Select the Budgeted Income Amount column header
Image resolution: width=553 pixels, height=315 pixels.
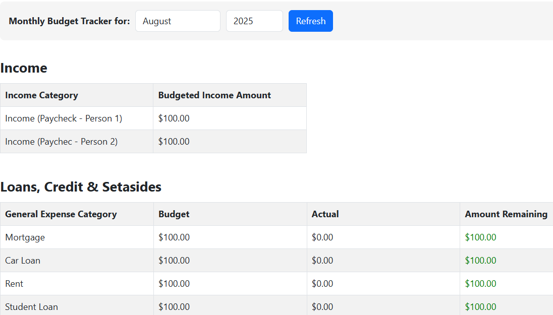point(214,95)
